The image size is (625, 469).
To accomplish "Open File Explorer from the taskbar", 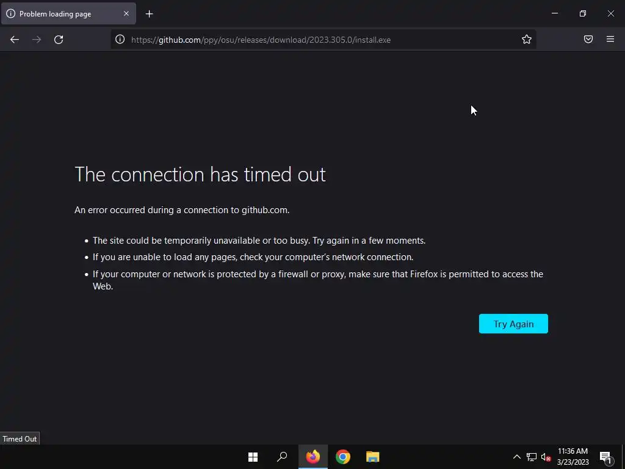I will (373, 457).
